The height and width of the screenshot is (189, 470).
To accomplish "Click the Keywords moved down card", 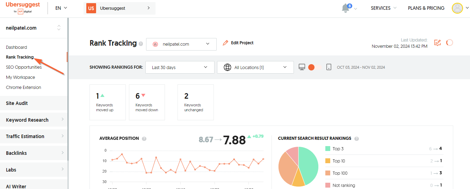I will pos(147,102).
